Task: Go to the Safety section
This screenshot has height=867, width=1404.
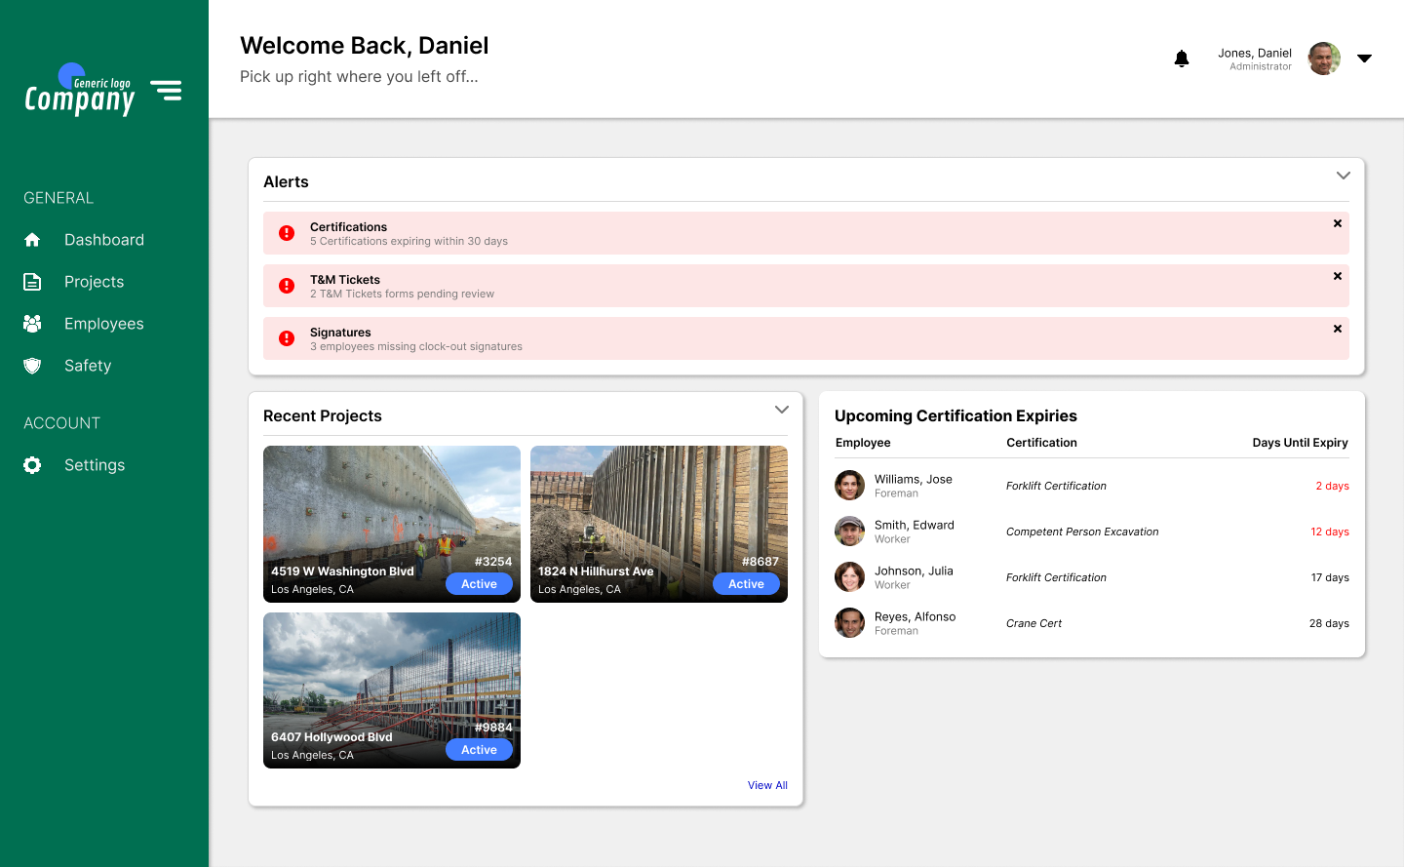Action: coord(88,366)
